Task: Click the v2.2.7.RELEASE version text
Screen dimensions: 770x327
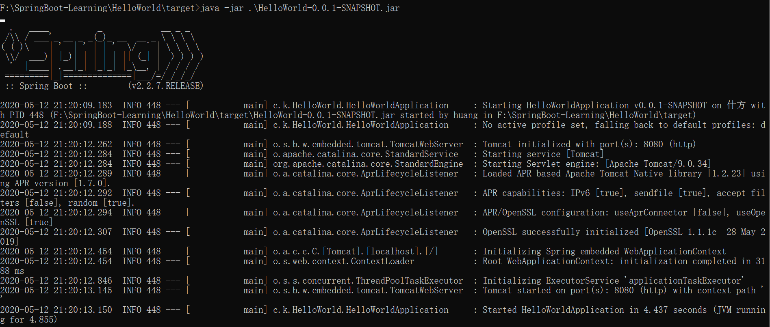Action: [165, 86]
